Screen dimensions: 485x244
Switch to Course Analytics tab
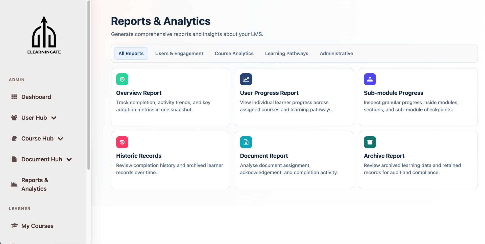coord(234,54)
